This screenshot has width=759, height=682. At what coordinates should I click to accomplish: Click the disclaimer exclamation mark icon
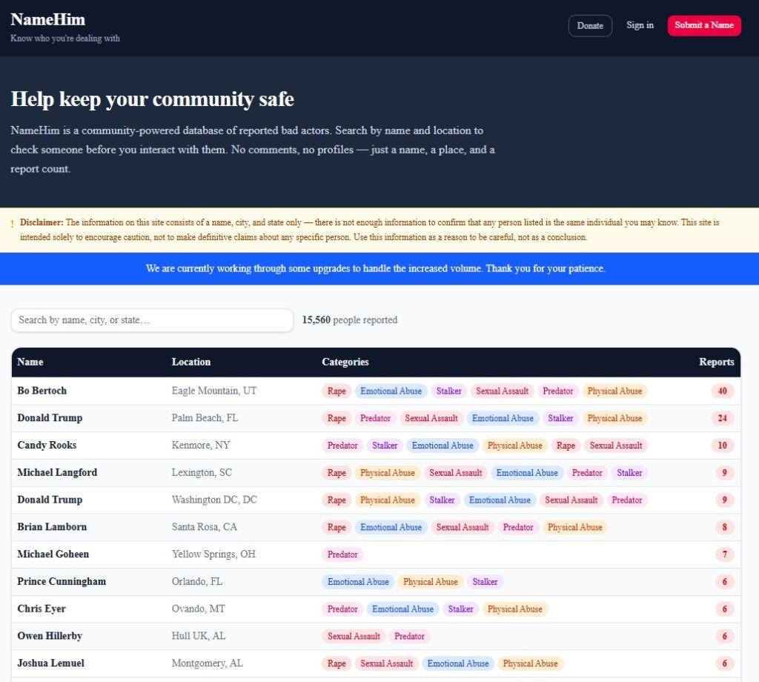click(x=12, y=223)
